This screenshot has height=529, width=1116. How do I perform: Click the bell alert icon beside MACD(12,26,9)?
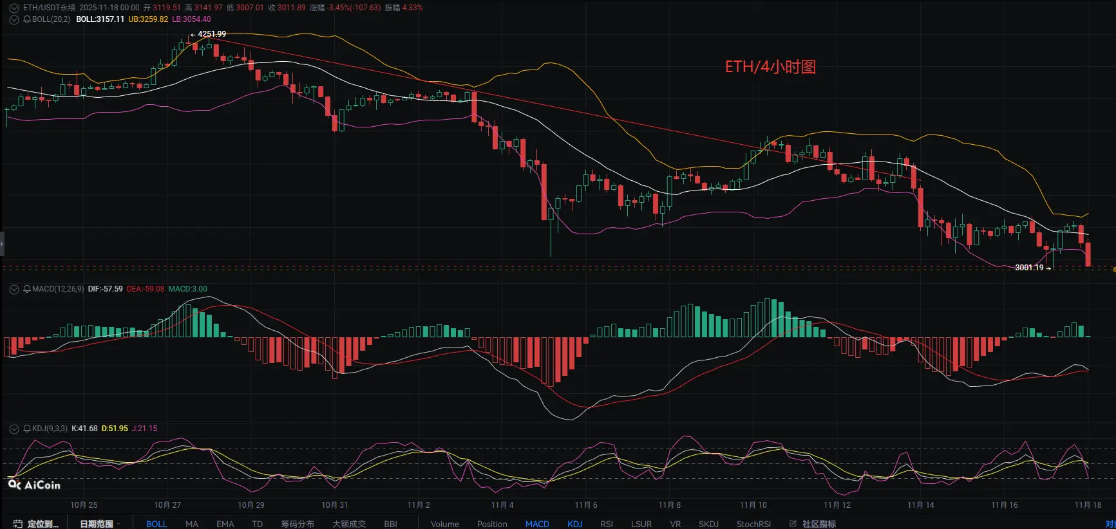coord(27,289)
